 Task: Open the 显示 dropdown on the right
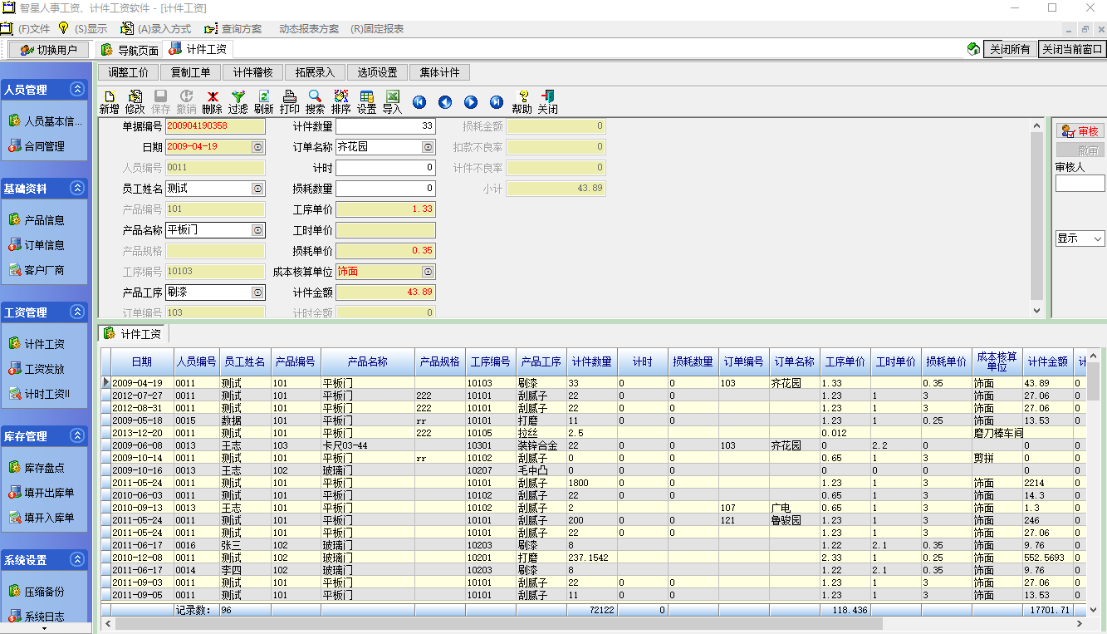click(1098, 238)
